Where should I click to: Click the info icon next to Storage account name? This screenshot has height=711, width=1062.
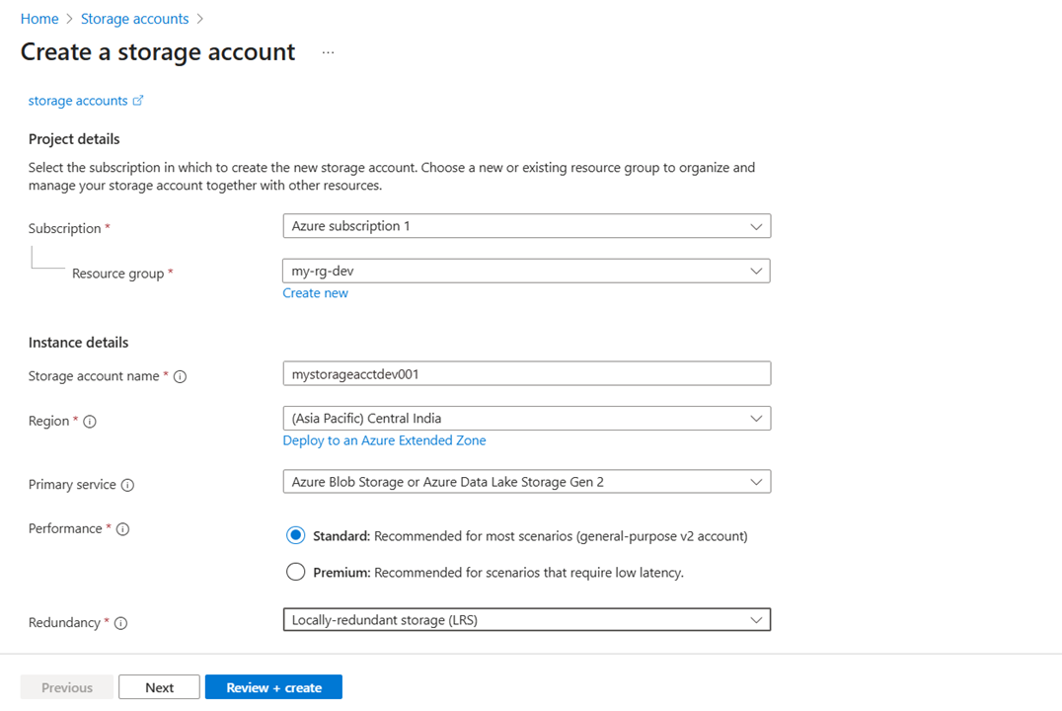tap(181, 375)
